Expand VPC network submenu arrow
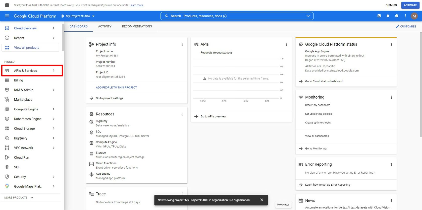The image size is (422, 210). 54,148
